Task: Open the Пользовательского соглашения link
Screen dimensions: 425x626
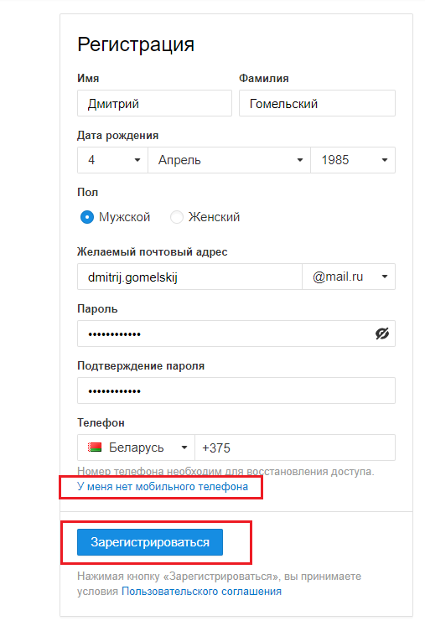Action: [201, 592]
